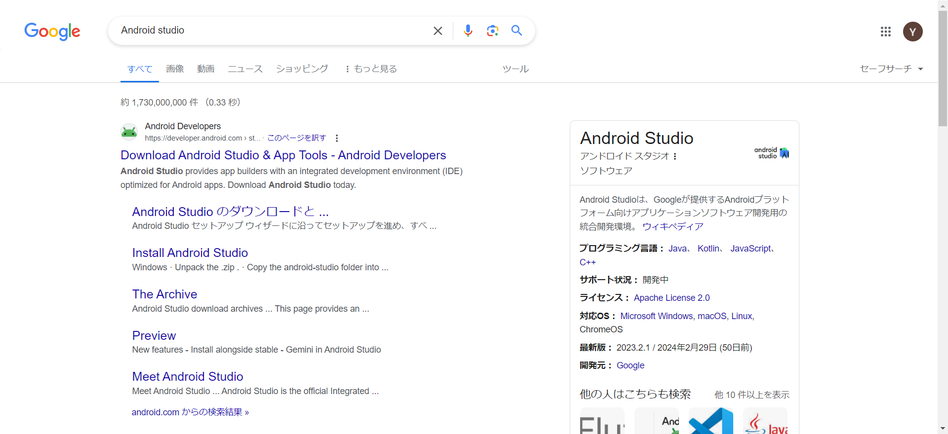This screenshot has width=948, height=434.
Task: Open the first result's three-dot options
Action: 337,138
